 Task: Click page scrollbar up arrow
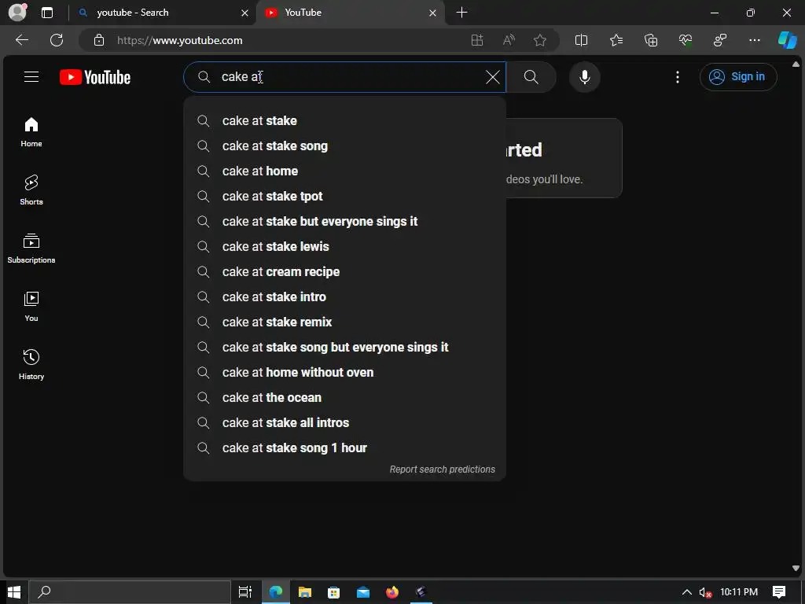click(796, 64)
